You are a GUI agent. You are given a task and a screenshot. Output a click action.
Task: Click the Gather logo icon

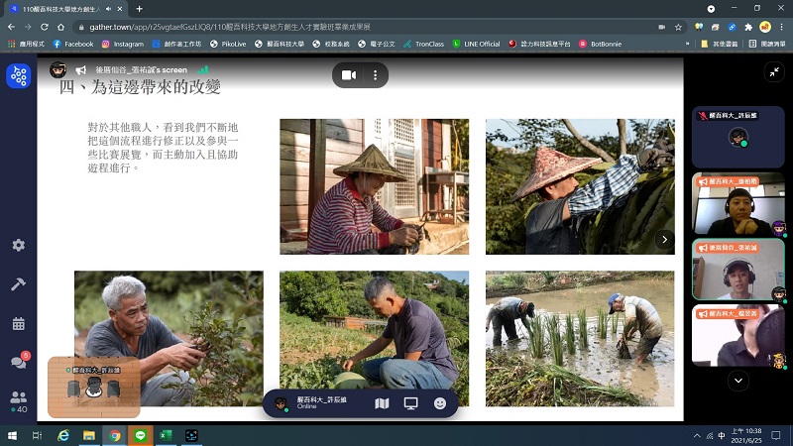point(18,76)
